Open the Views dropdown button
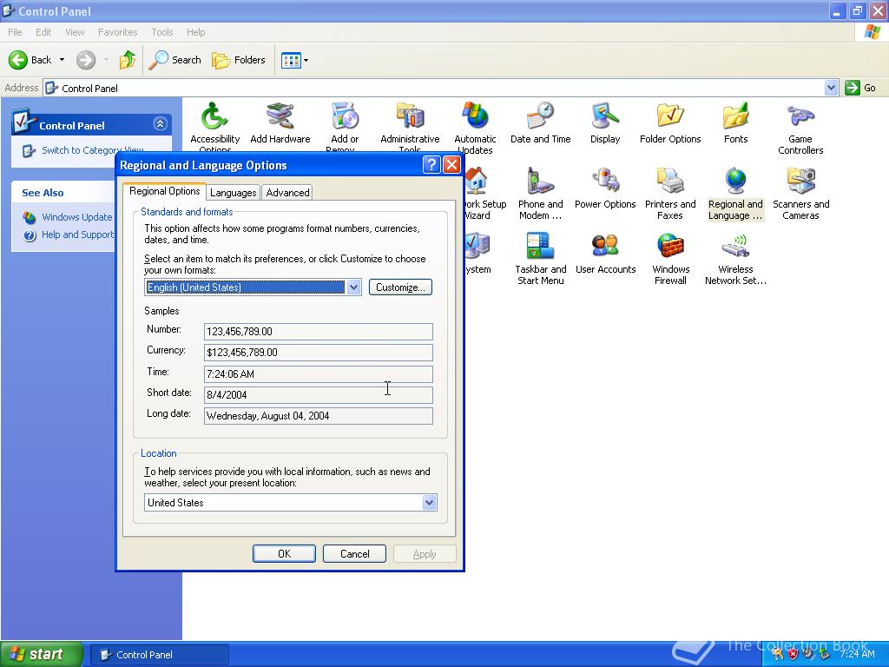 click(x=295, y=60)
